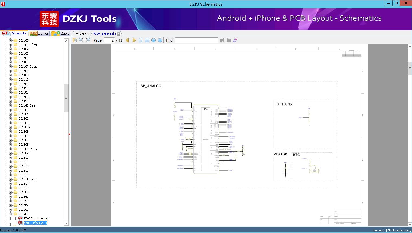412x233 pixels.
Task: Go to the previous page arrow
Action: pyautogui.click(x=127, y=40)
